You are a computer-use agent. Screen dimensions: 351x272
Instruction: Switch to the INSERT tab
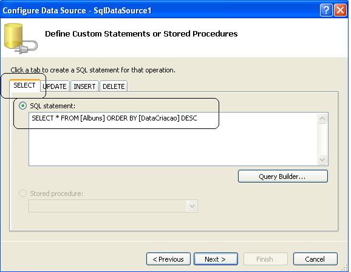click(84, 86)
